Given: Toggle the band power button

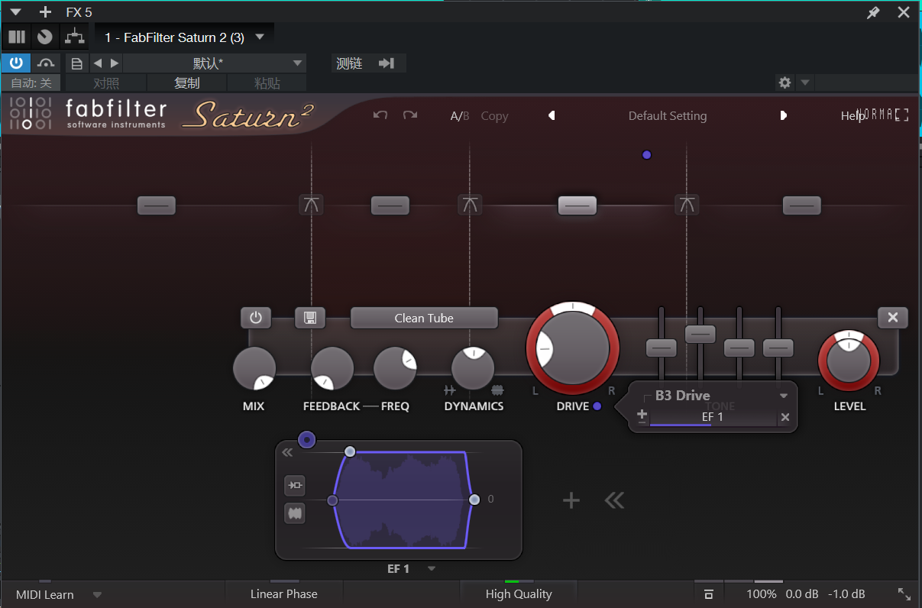Looking at the screenshot, I should 256,318.
